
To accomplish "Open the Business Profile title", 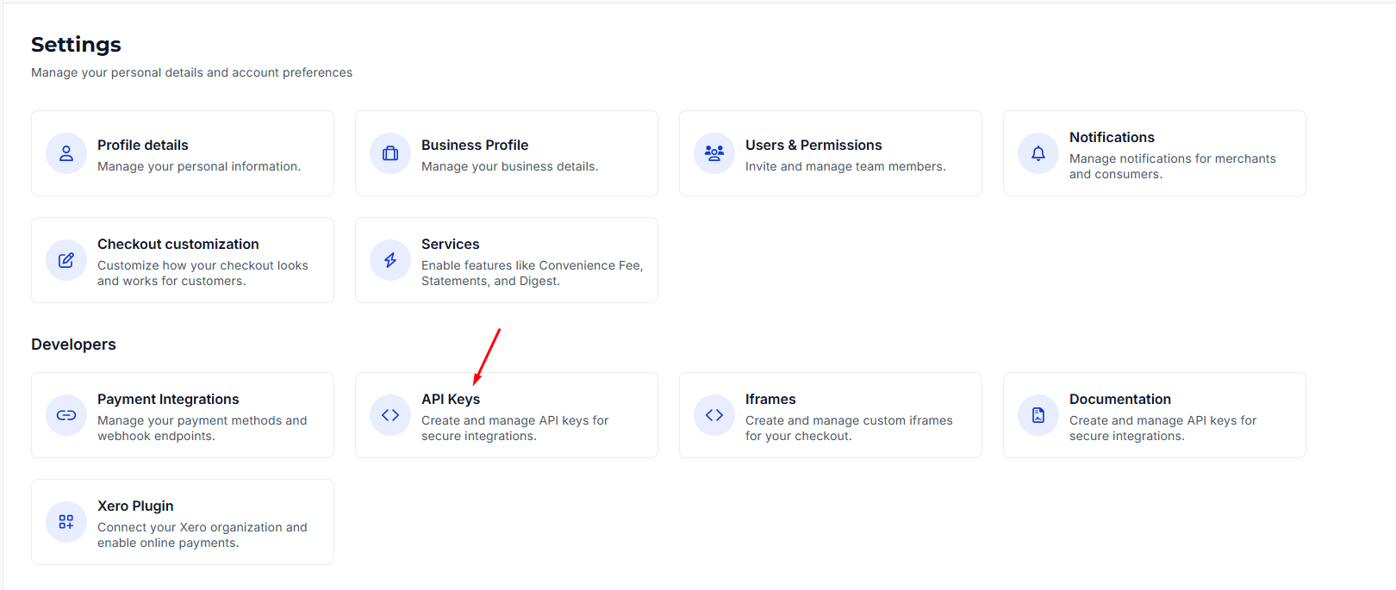I will [x=475, y=145].
